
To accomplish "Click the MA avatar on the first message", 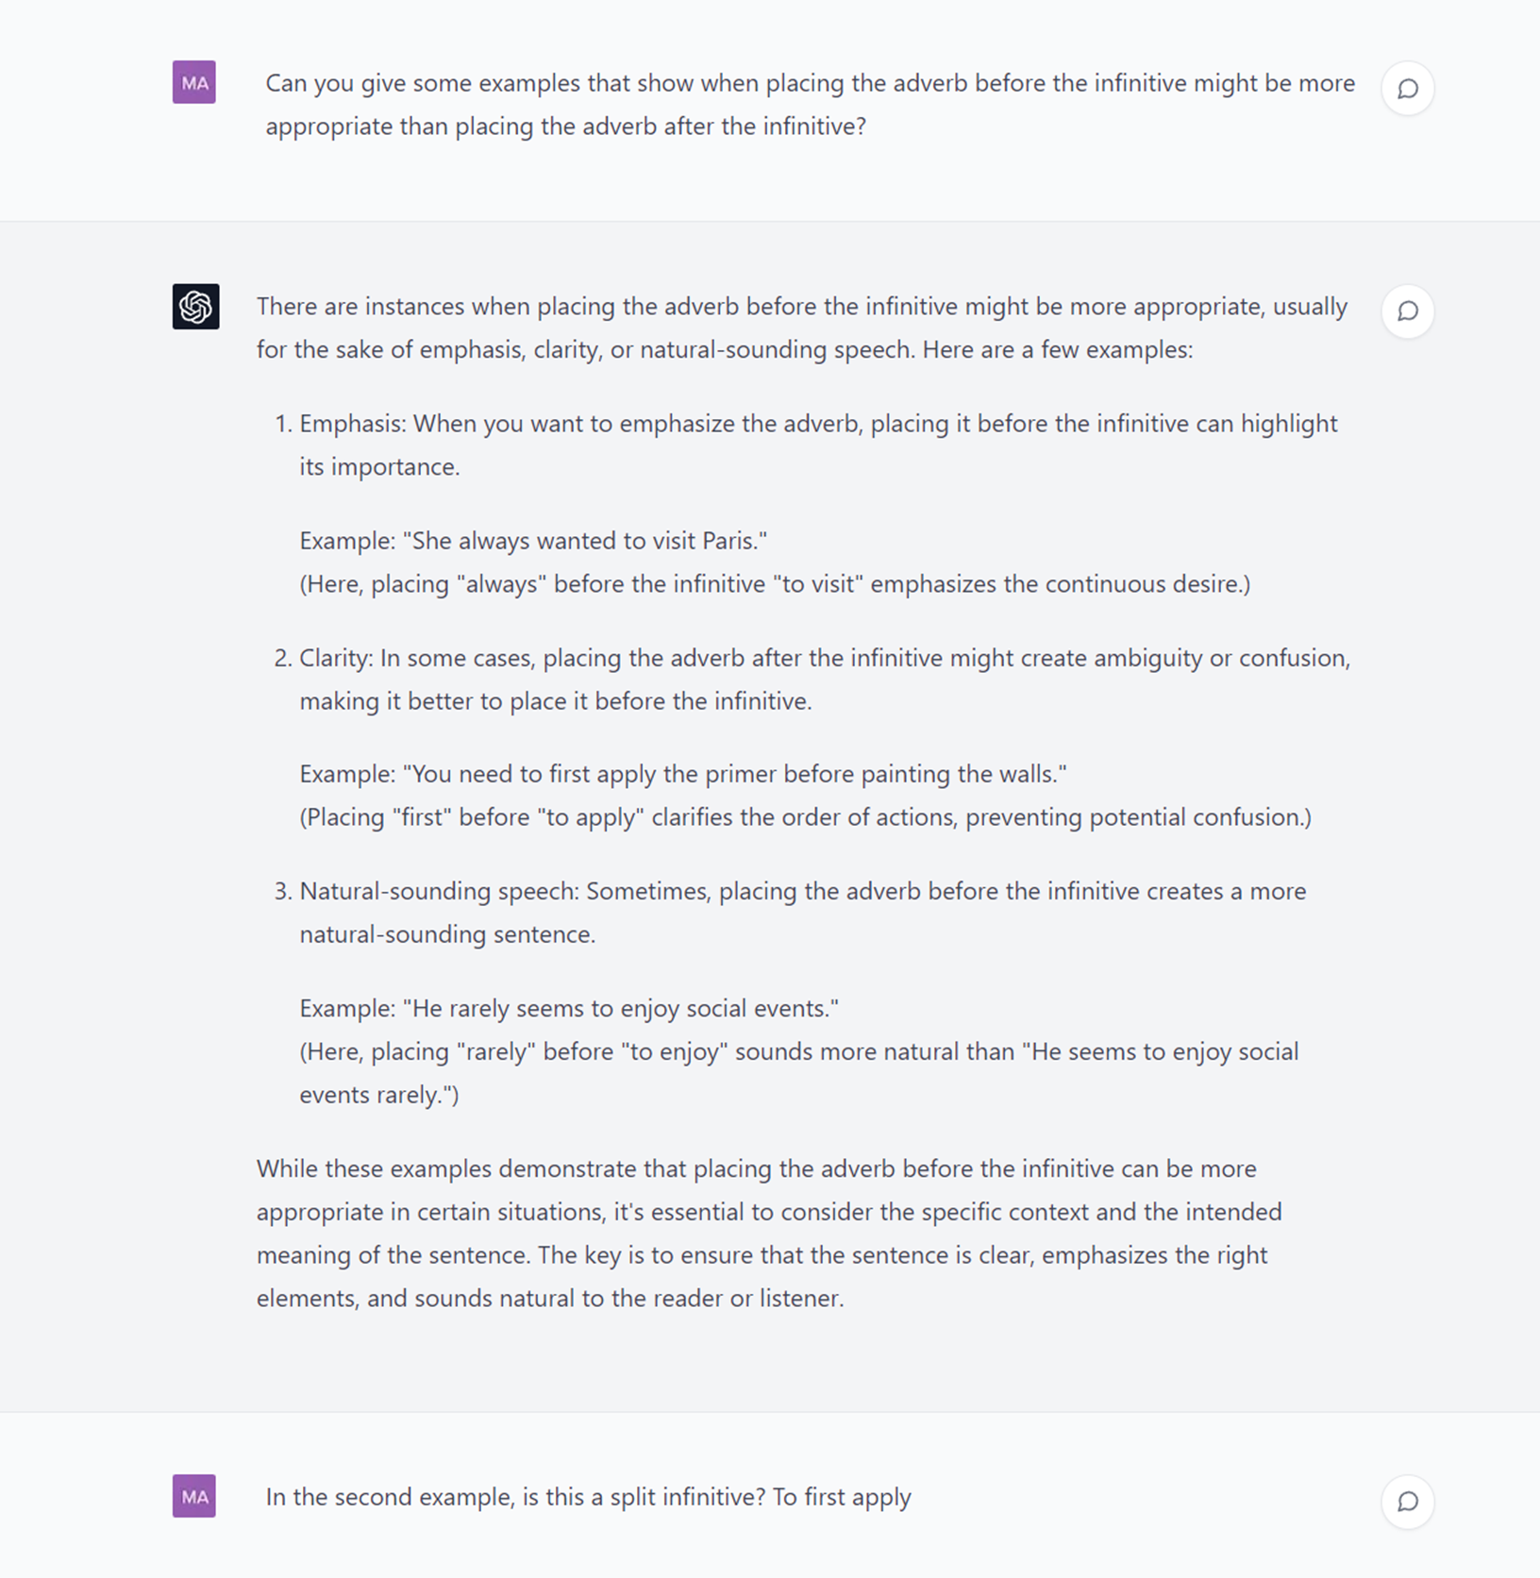I will click(194, 83).
